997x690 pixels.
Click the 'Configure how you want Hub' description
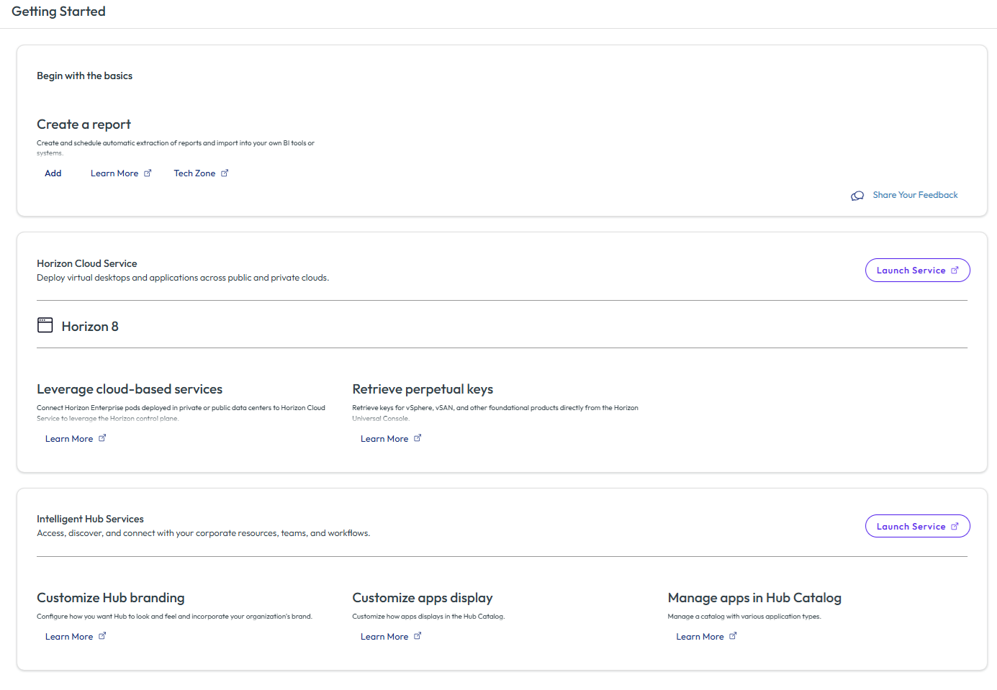[174, 617]
